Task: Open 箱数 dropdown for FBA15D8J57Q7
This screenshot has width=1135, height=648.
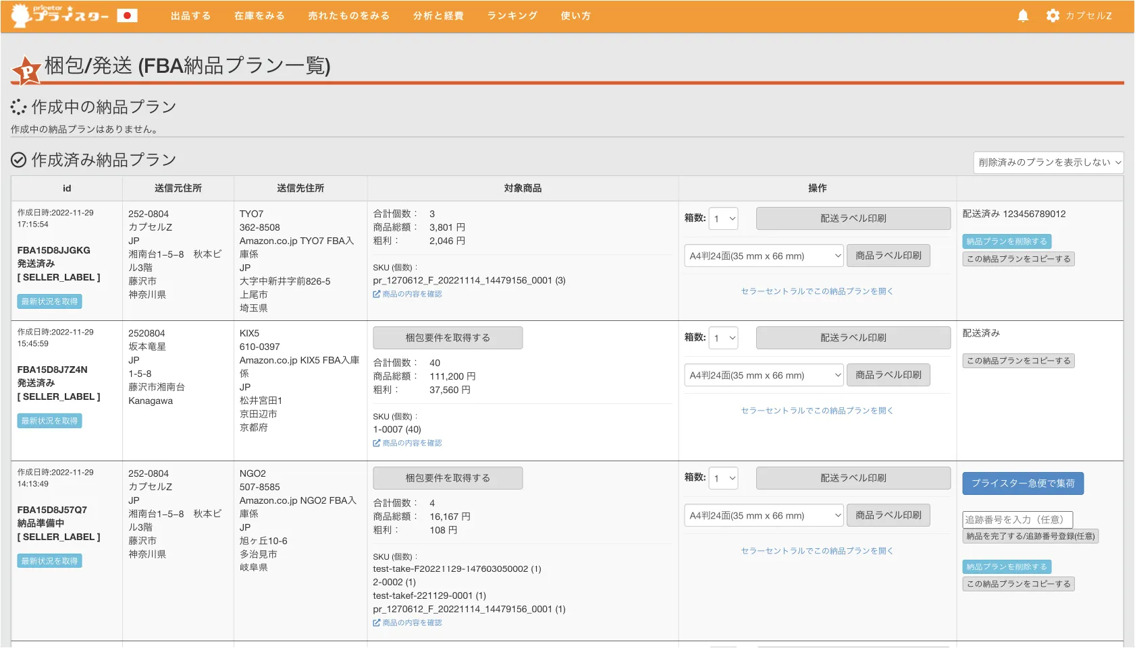Action: pyautogui.click(x=723, y=478)
